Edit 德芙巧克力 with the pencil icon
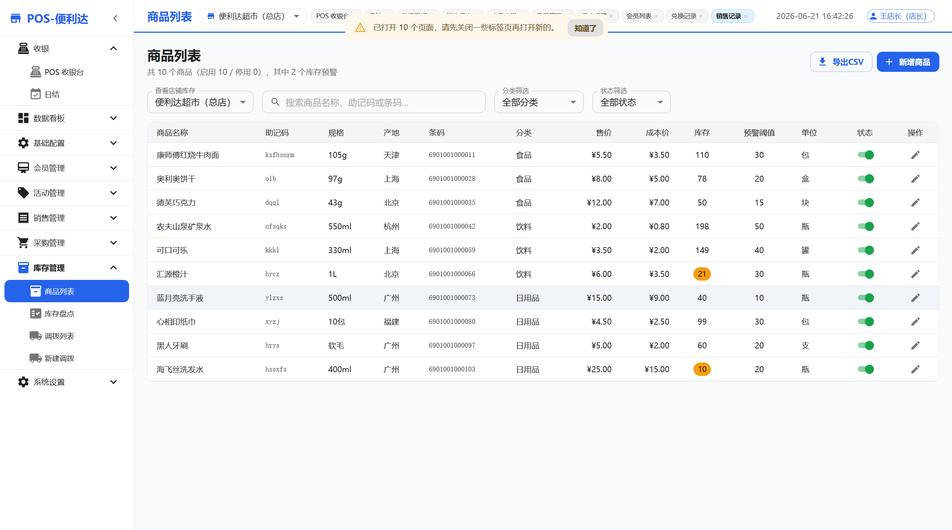Image resolution: width=952 pixels, height=530 pixels. click(916, 202)
